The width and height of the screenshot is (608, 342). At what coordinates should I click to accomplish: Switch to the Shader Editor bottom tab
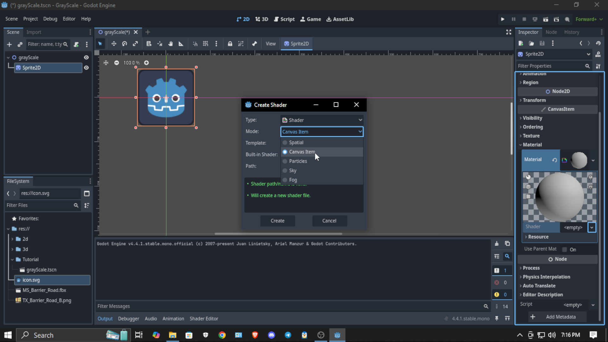click(x=204, y=319)
